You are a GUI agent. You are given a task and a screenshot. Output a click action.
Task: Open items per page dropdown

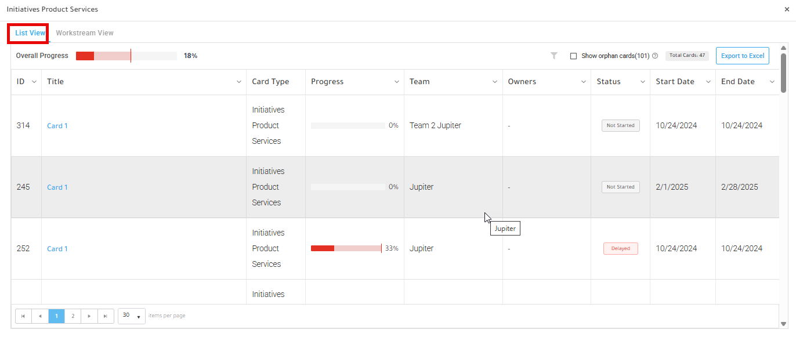click(132, 316)
